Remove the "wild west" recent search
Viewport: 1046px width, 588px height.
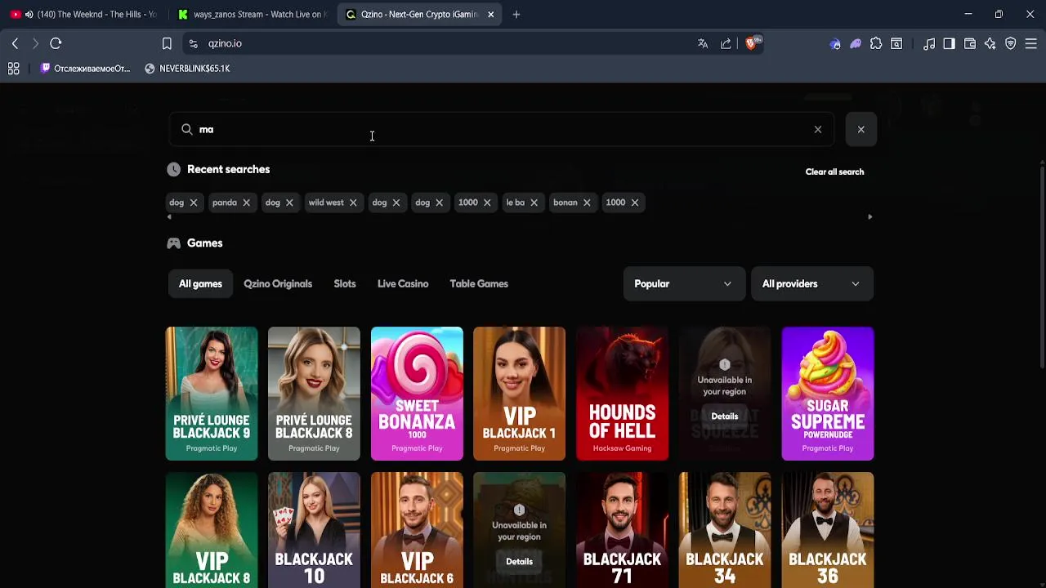(353, 203)
